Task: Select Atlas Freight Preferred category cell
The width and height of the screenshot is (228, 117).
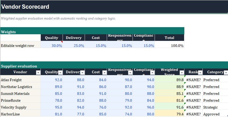Action: click(x=215, y=79)
